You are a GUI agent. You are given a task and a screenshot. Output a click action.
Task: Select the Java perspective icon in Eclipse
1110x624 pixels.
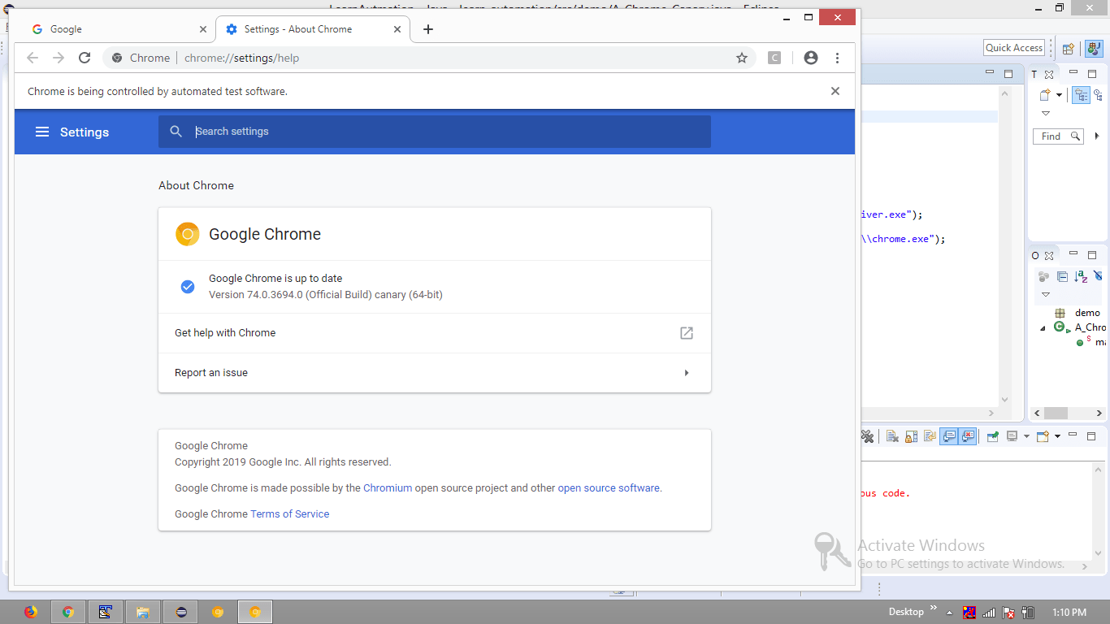tap(1094, 49)
